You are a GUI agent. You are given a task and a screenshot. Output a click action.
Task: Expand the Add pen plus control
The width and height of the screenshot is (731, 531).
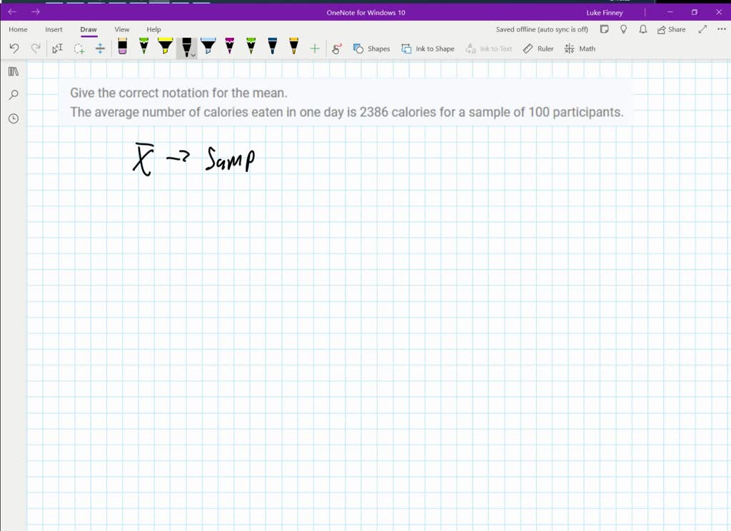[314, 49]
